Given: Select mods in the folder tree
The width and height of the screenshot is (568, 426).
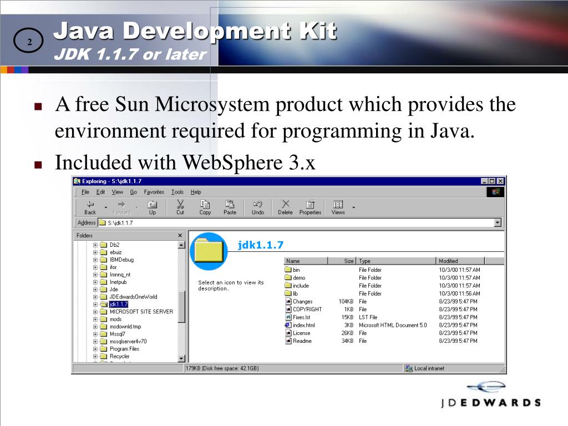Looking at the screenshot, I should tap(115, 319).
